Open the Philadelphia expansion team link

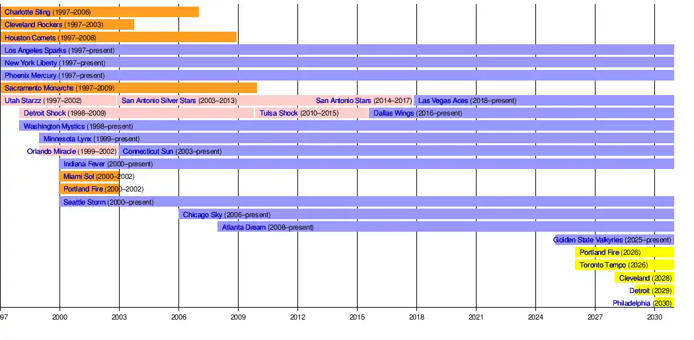[632, 303]
